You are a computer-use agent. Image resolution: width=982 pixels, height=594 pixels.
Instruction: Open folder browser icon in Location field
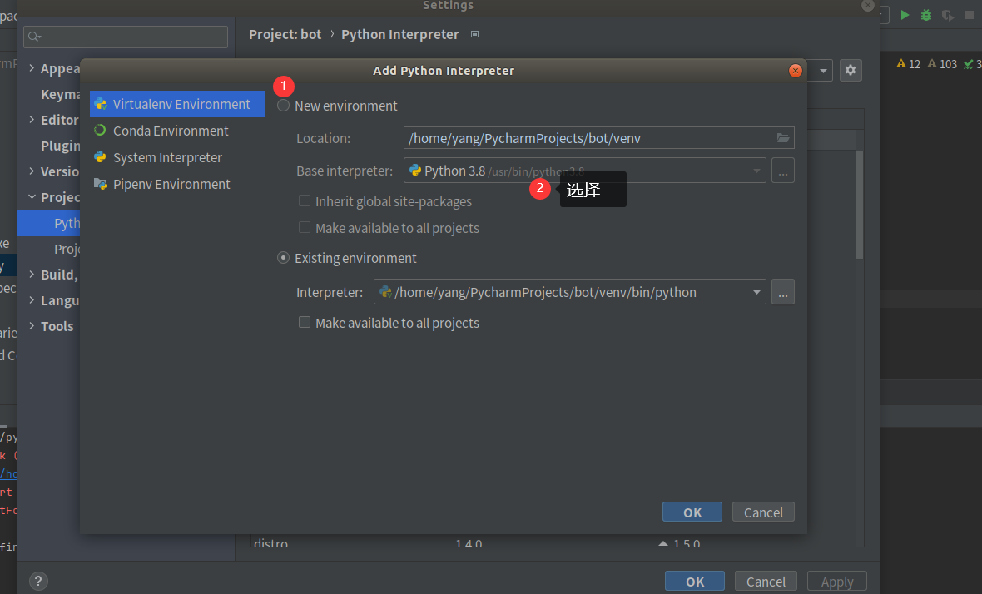click(x=783, y=138)
